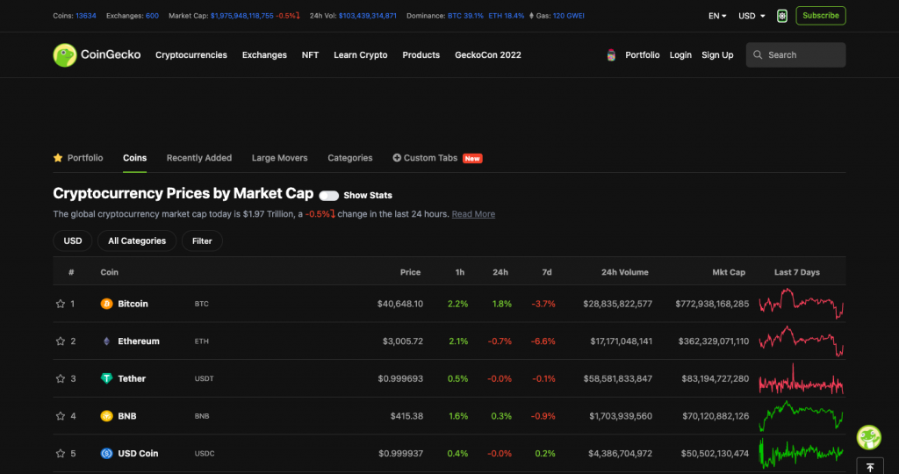899x474 pixels.
Task: Favorite Bitcoin with the star icon
Action: (x=61, y=304)
